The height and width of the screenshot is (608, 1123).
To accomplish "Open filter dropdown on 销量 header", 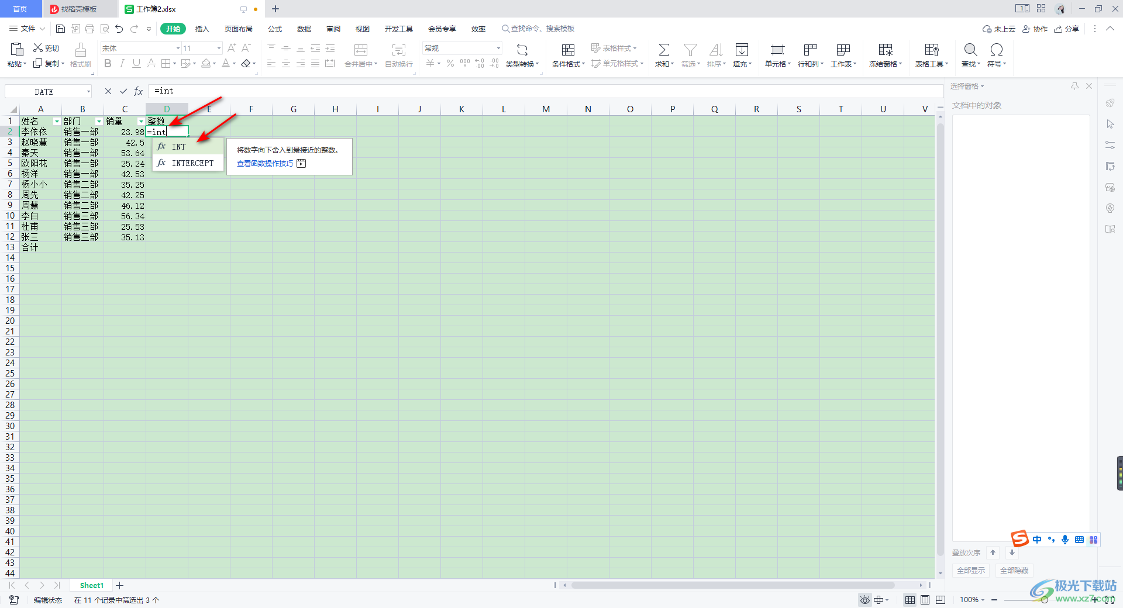I will (141, 122).
